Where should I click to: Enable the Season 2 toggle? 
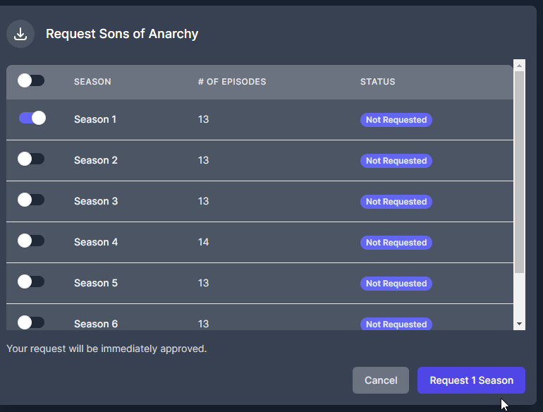tap(31, 159)
